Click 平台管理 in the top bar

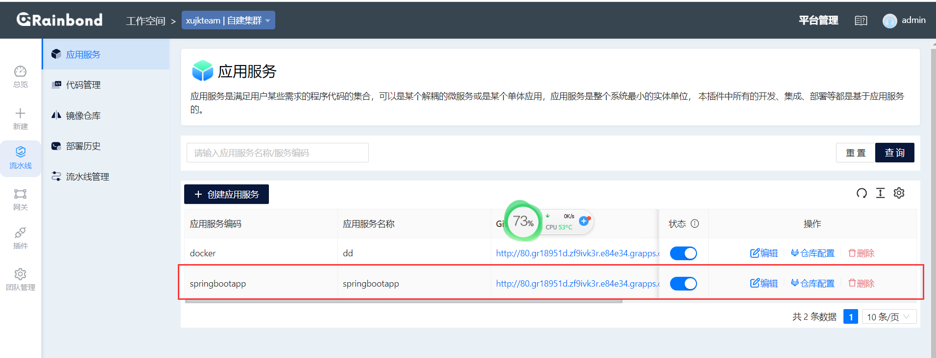click(x=818, y=21)
